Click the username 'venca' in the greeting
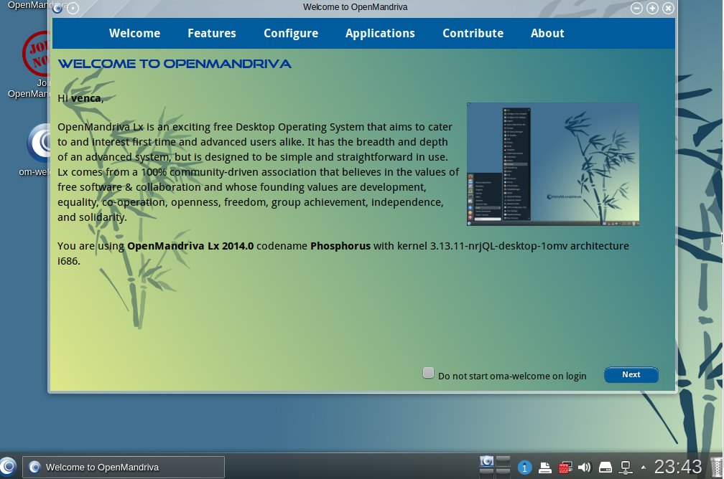Viewport: 724px width, 479px height. pos(86,98)
